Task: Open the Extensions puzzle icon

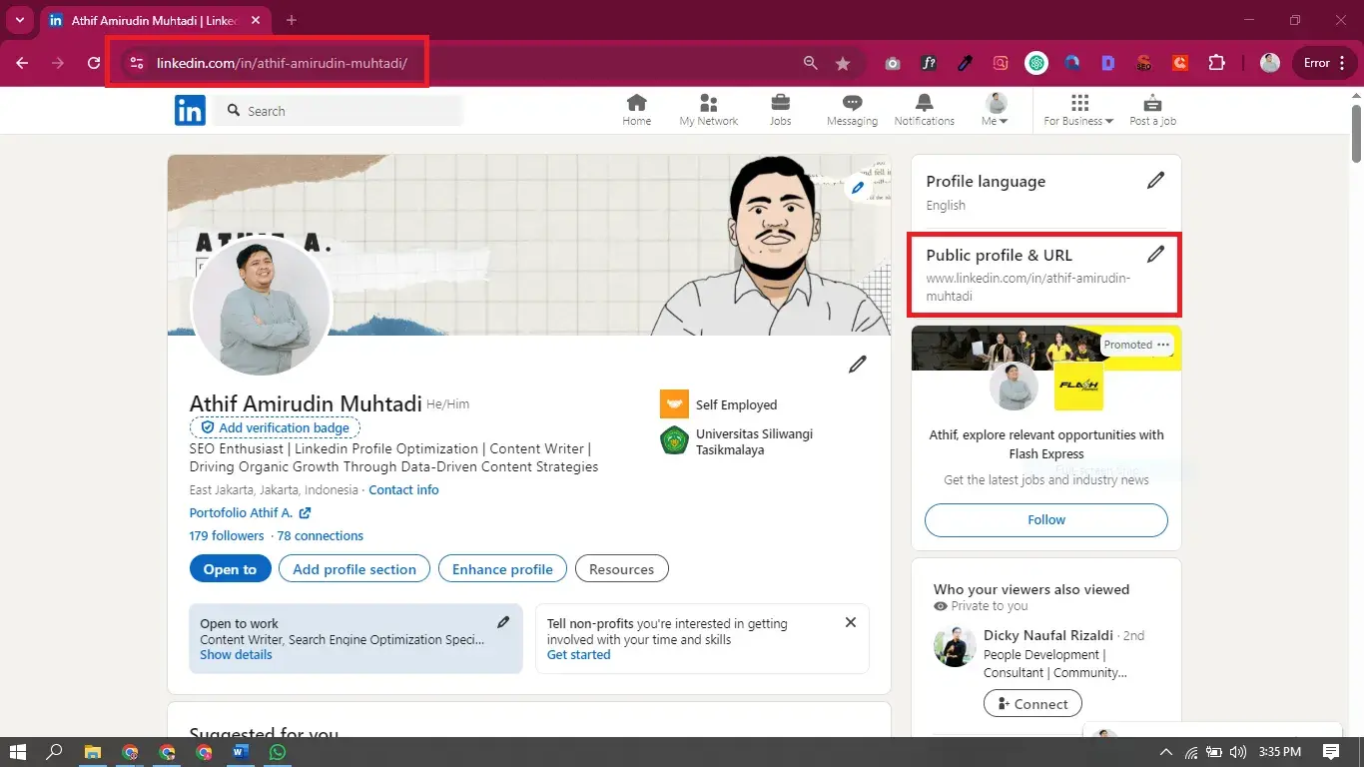Action: tap(1216, 63)
